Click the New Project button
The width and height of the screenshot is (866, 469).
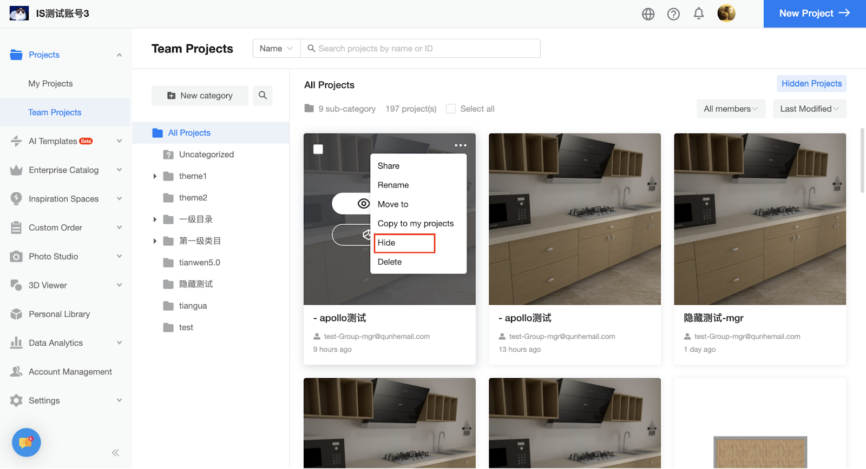point(814,14)
